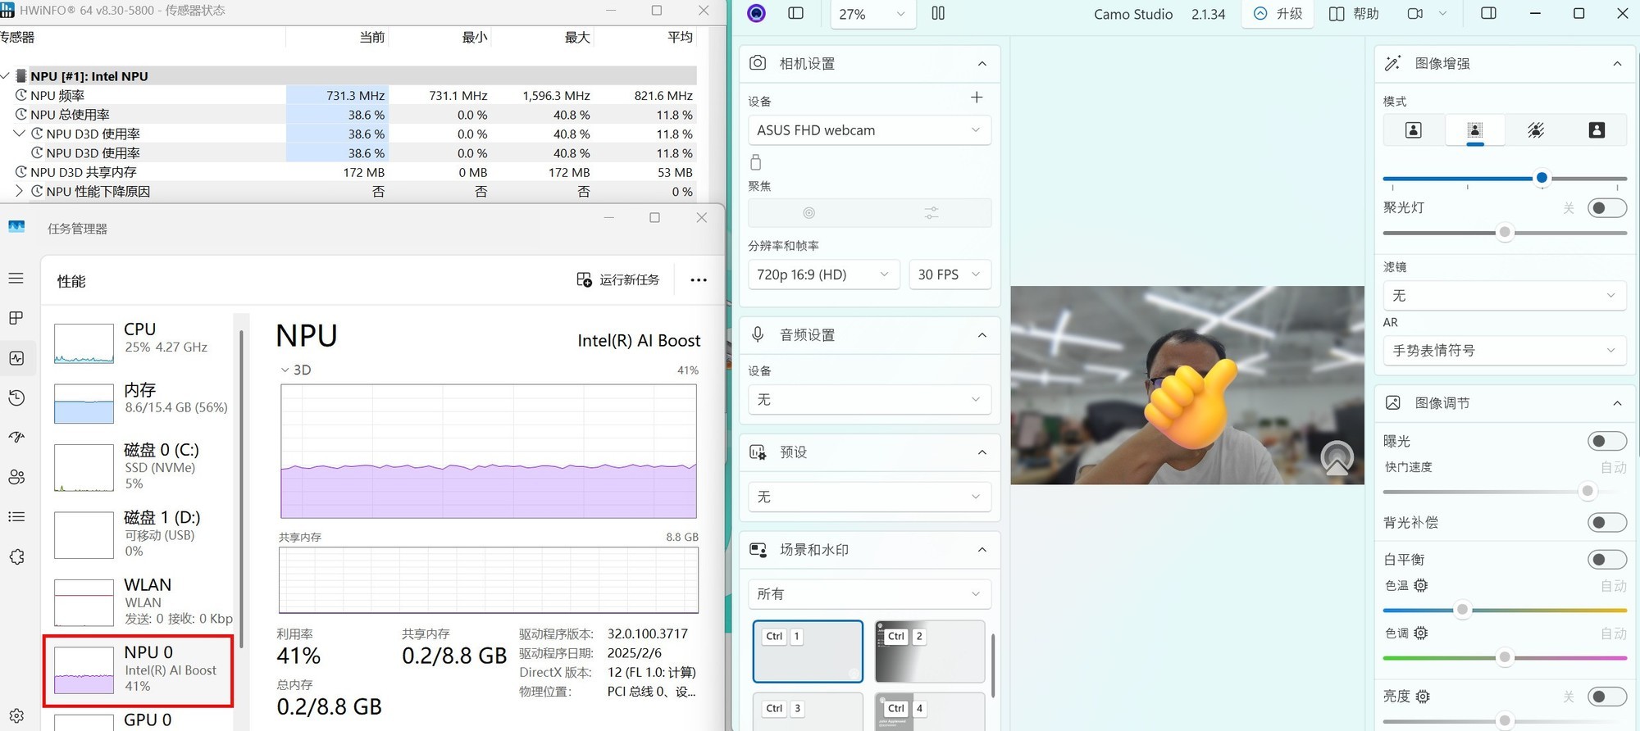Select 内存 in the performance list
This screenshot has height=731, width=1640.
139,402
